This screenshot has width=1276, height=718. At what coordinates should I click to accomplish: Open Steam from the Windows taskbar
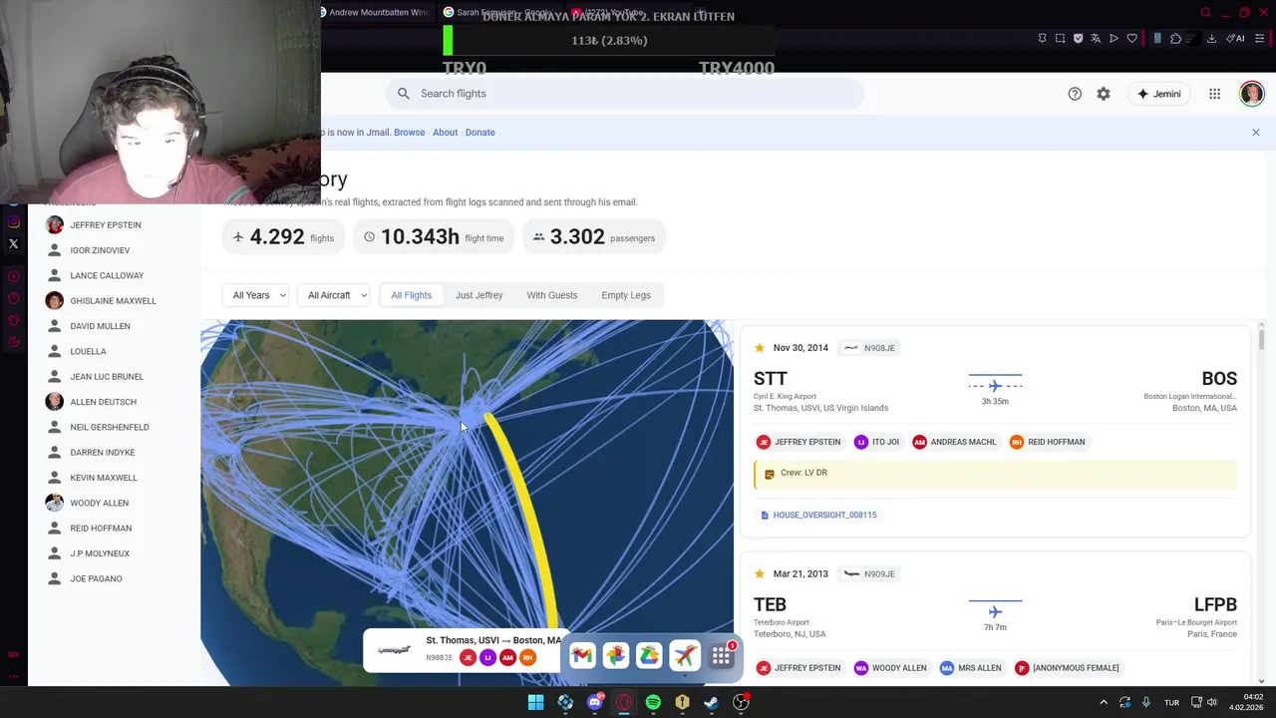point(711,702)
